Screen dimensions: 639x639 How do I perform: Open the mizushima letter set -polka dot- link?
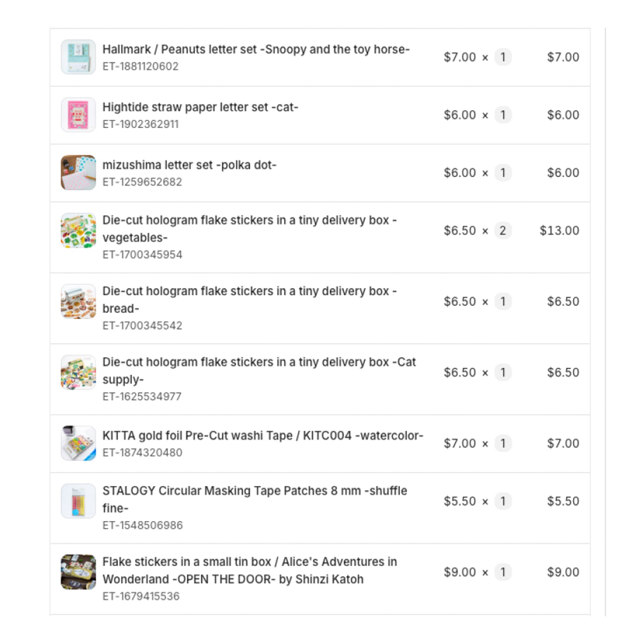(189, 165)
